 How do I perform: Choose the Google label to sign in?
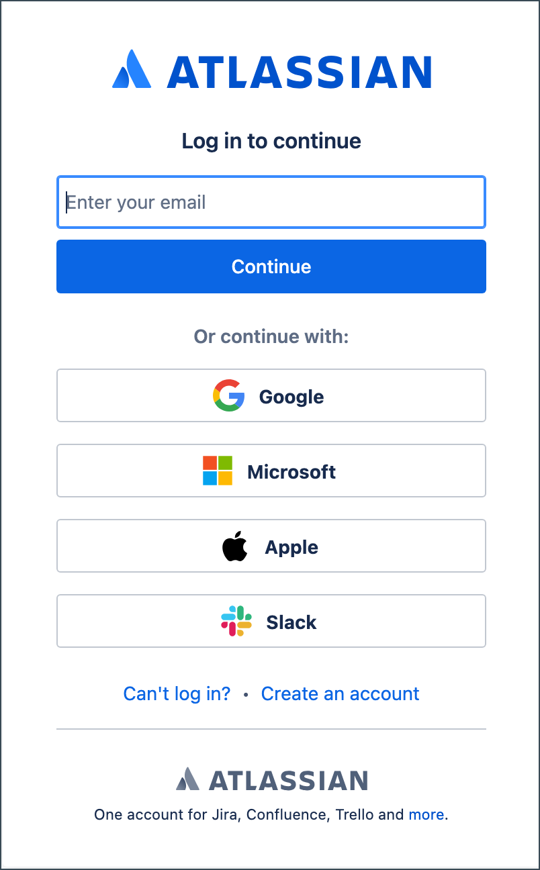pos(291,397)
